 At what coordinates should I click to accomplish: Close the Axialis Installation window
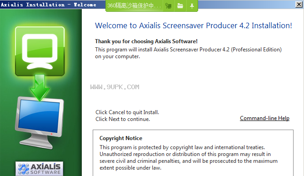pos(299,5)
